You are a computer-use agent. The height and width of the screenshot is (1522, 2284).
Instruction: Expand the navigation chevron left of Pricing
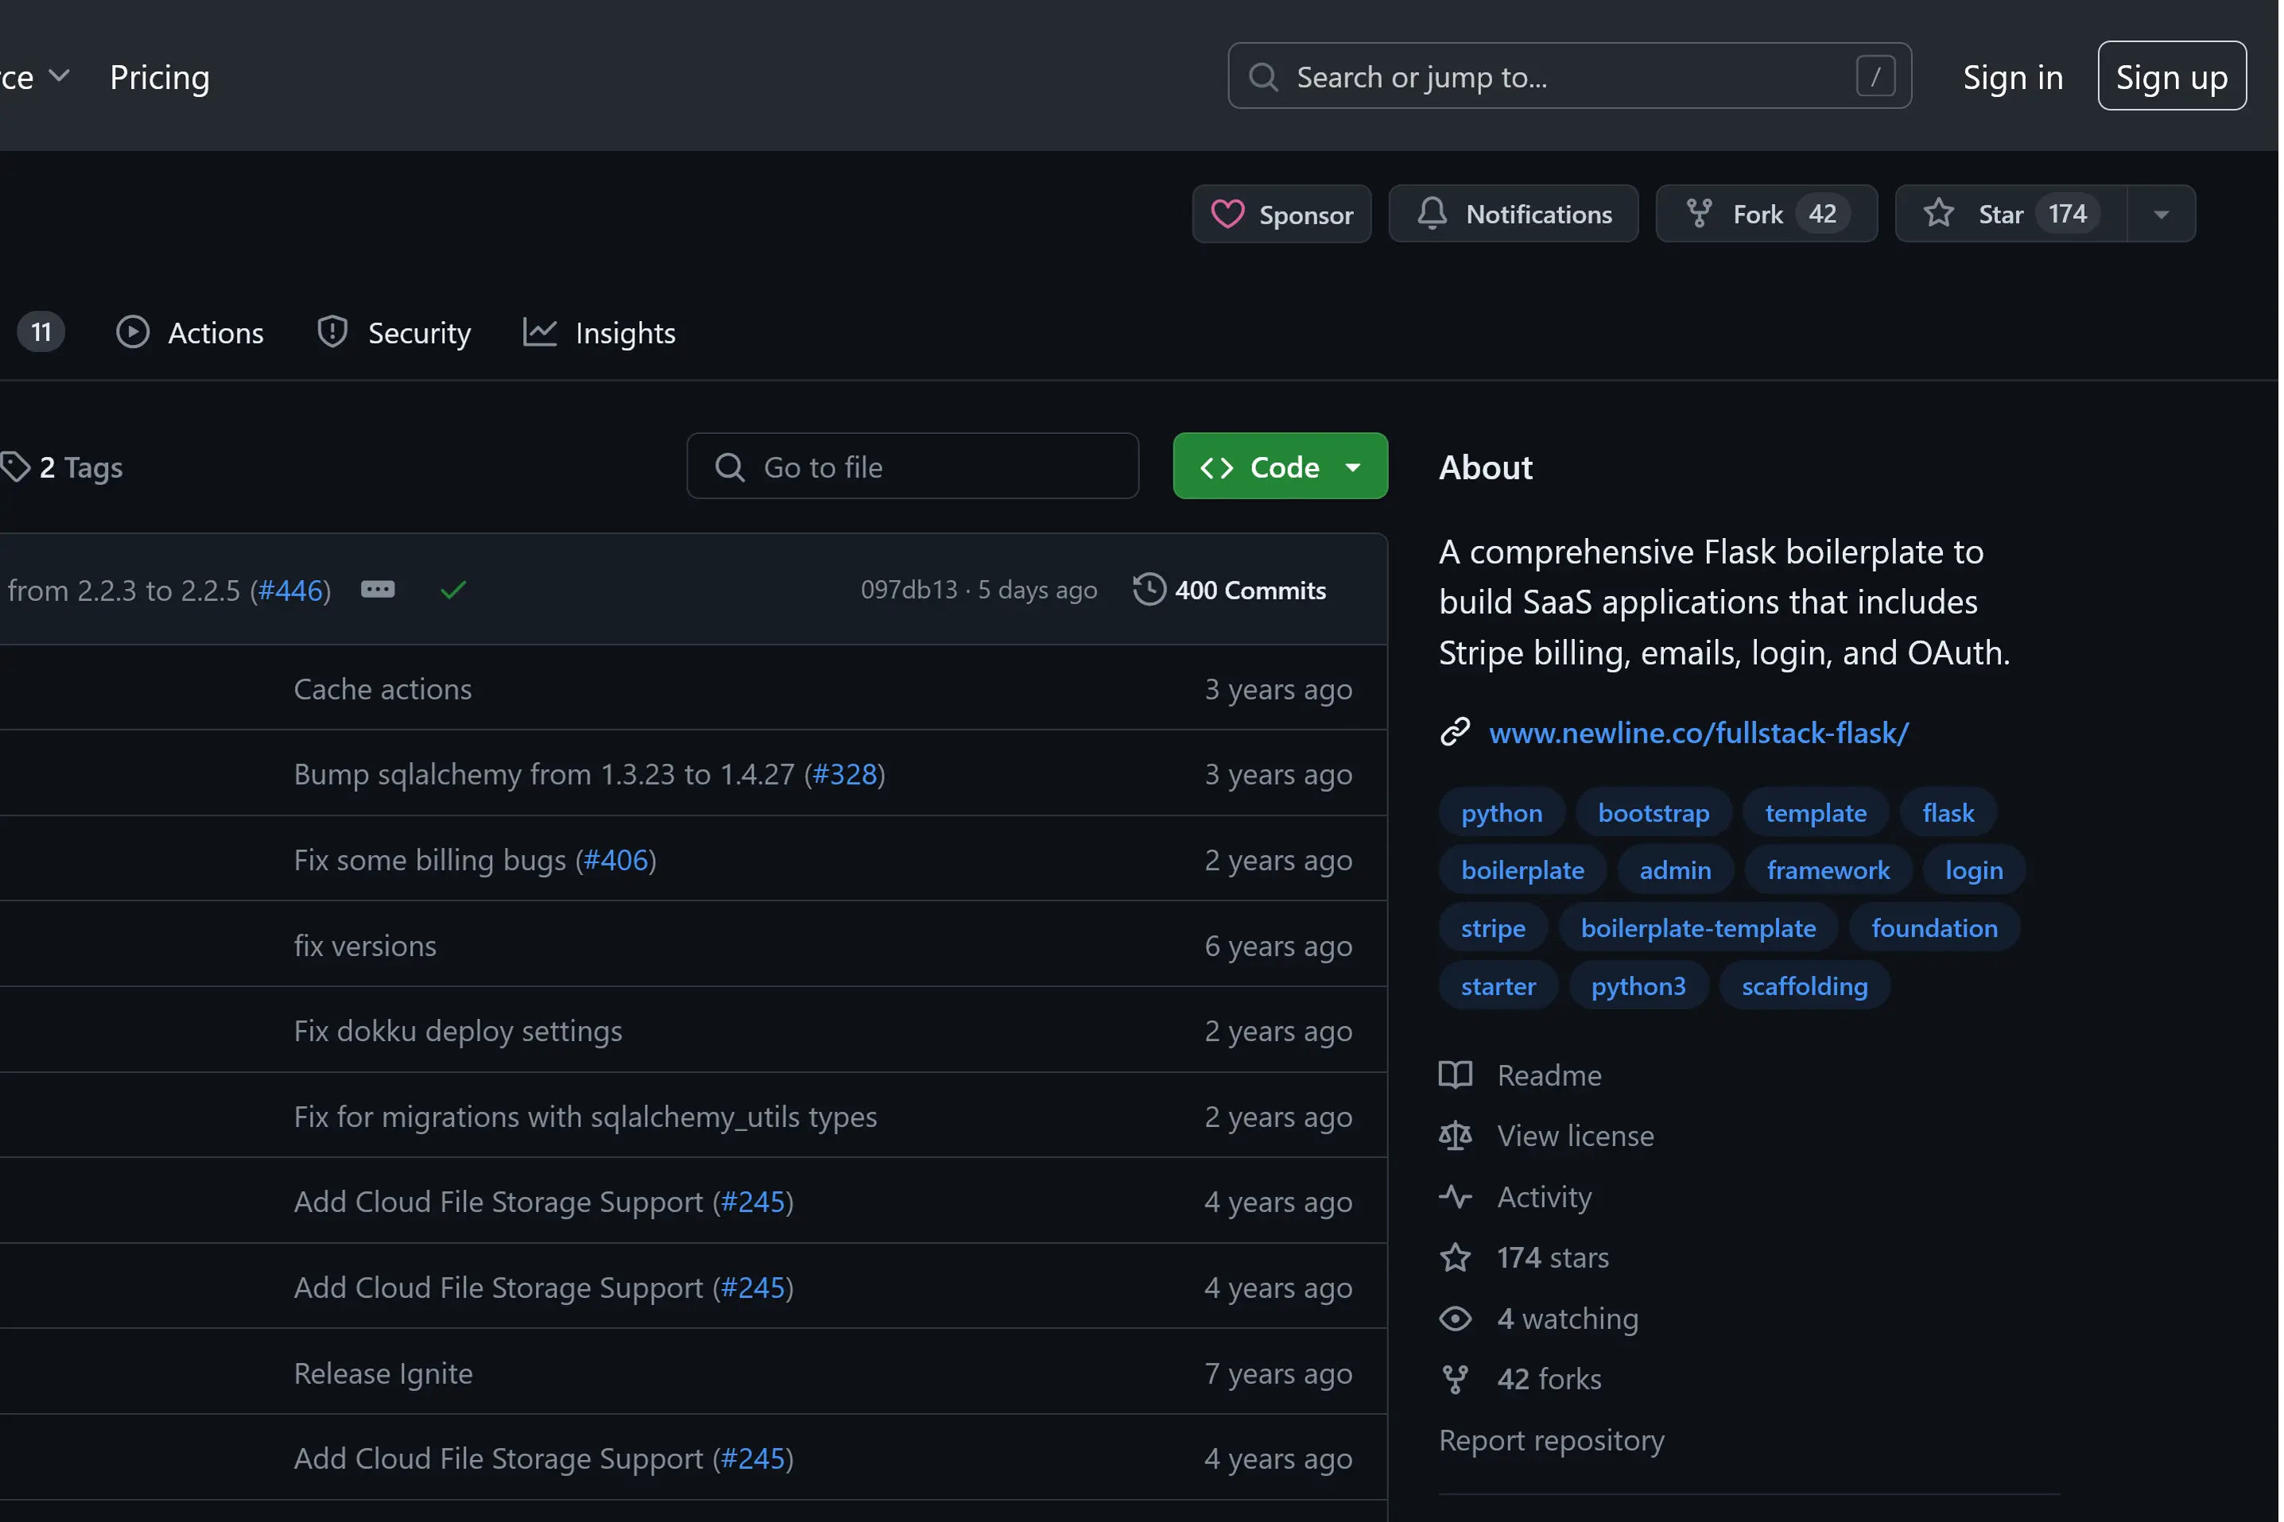(59, 76)
